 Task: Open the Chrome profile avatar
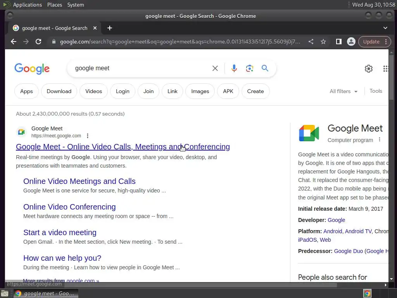(351, 42)
